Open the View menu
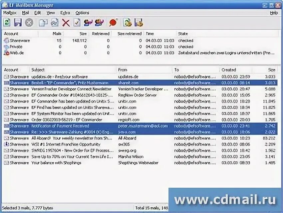Image resolution: width=283 pixels, height=213 pixels. pyautogui.click(x=51, y=13)
